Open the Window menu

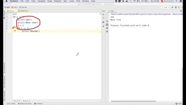pos(85,1)
